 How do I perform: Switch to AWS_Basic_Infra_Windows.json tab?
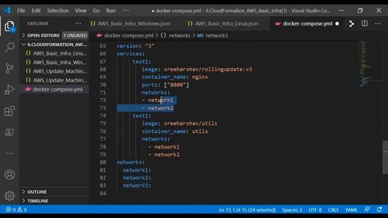(x=134, y=24)
